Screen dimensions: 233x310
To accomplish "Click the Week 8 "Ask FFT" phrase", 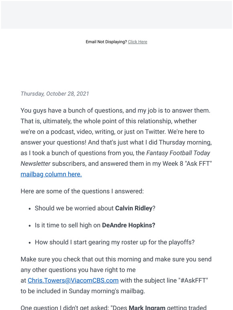I will click(187, 163).
